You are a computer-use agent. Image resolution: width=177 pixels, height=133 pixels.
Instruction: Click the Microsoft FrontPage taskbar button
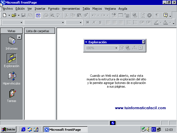coord(66,129)
